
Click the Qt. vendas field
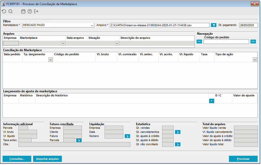point(168,128)
